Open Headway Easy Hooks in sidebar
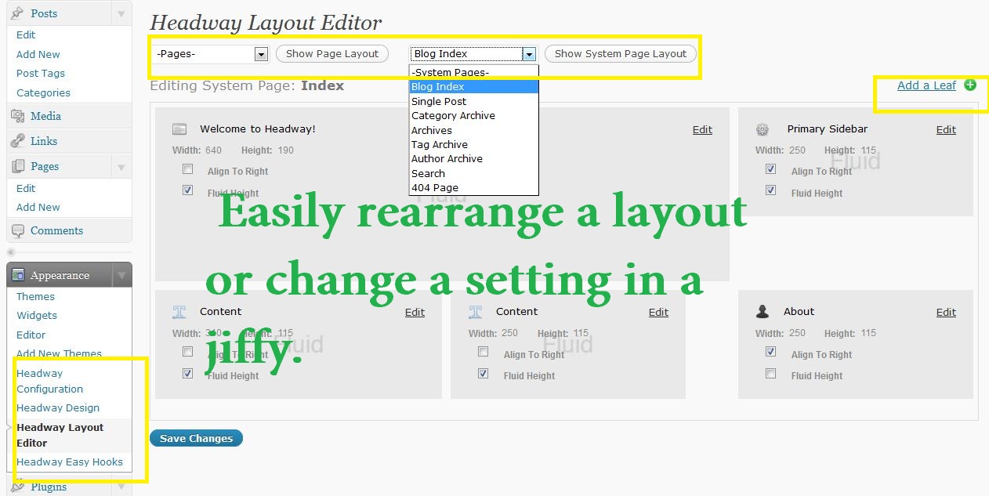Image resolution: width=989 pixels, height=496 pixels. click(70, 462)
